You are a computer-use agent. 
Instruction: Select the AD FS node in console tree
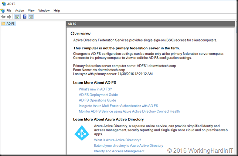8,24
